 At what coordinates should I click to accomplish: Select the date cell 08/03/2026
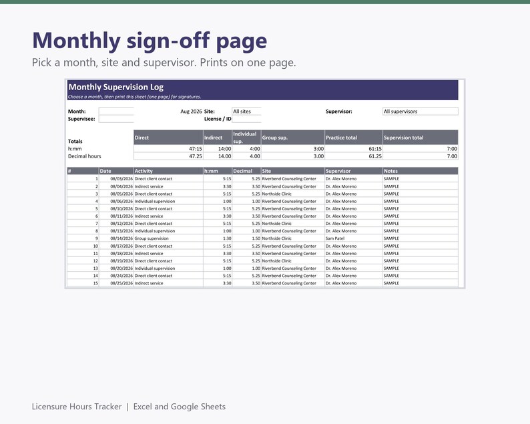116,178
